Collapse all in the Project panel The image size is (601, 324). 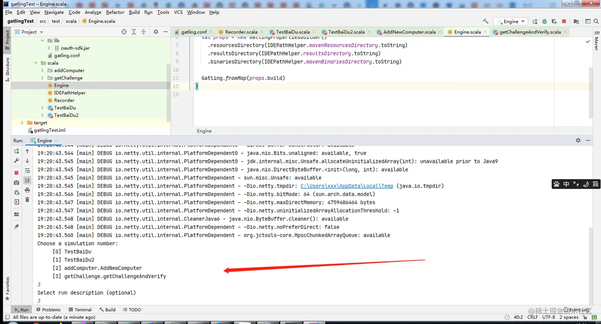click(x=143, y=32)
